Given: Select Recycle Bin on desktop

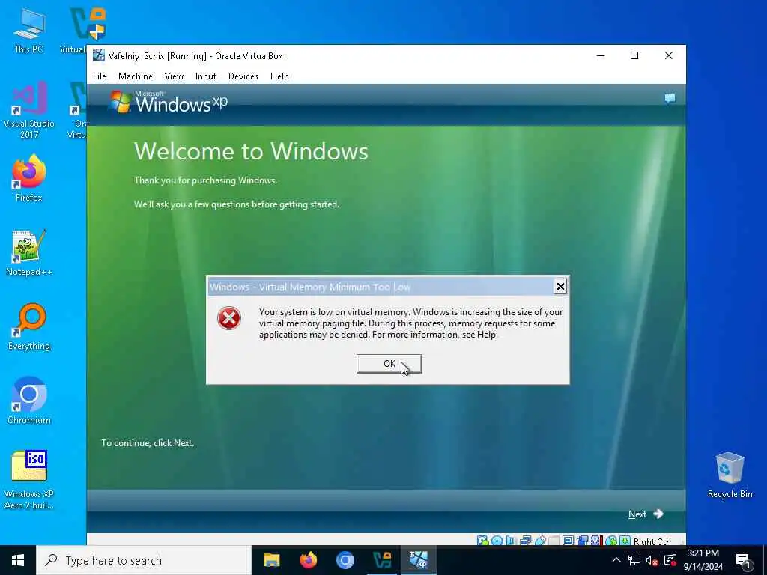Looking at the screenshot, I should pyautogui.click(x=730, y=475).
